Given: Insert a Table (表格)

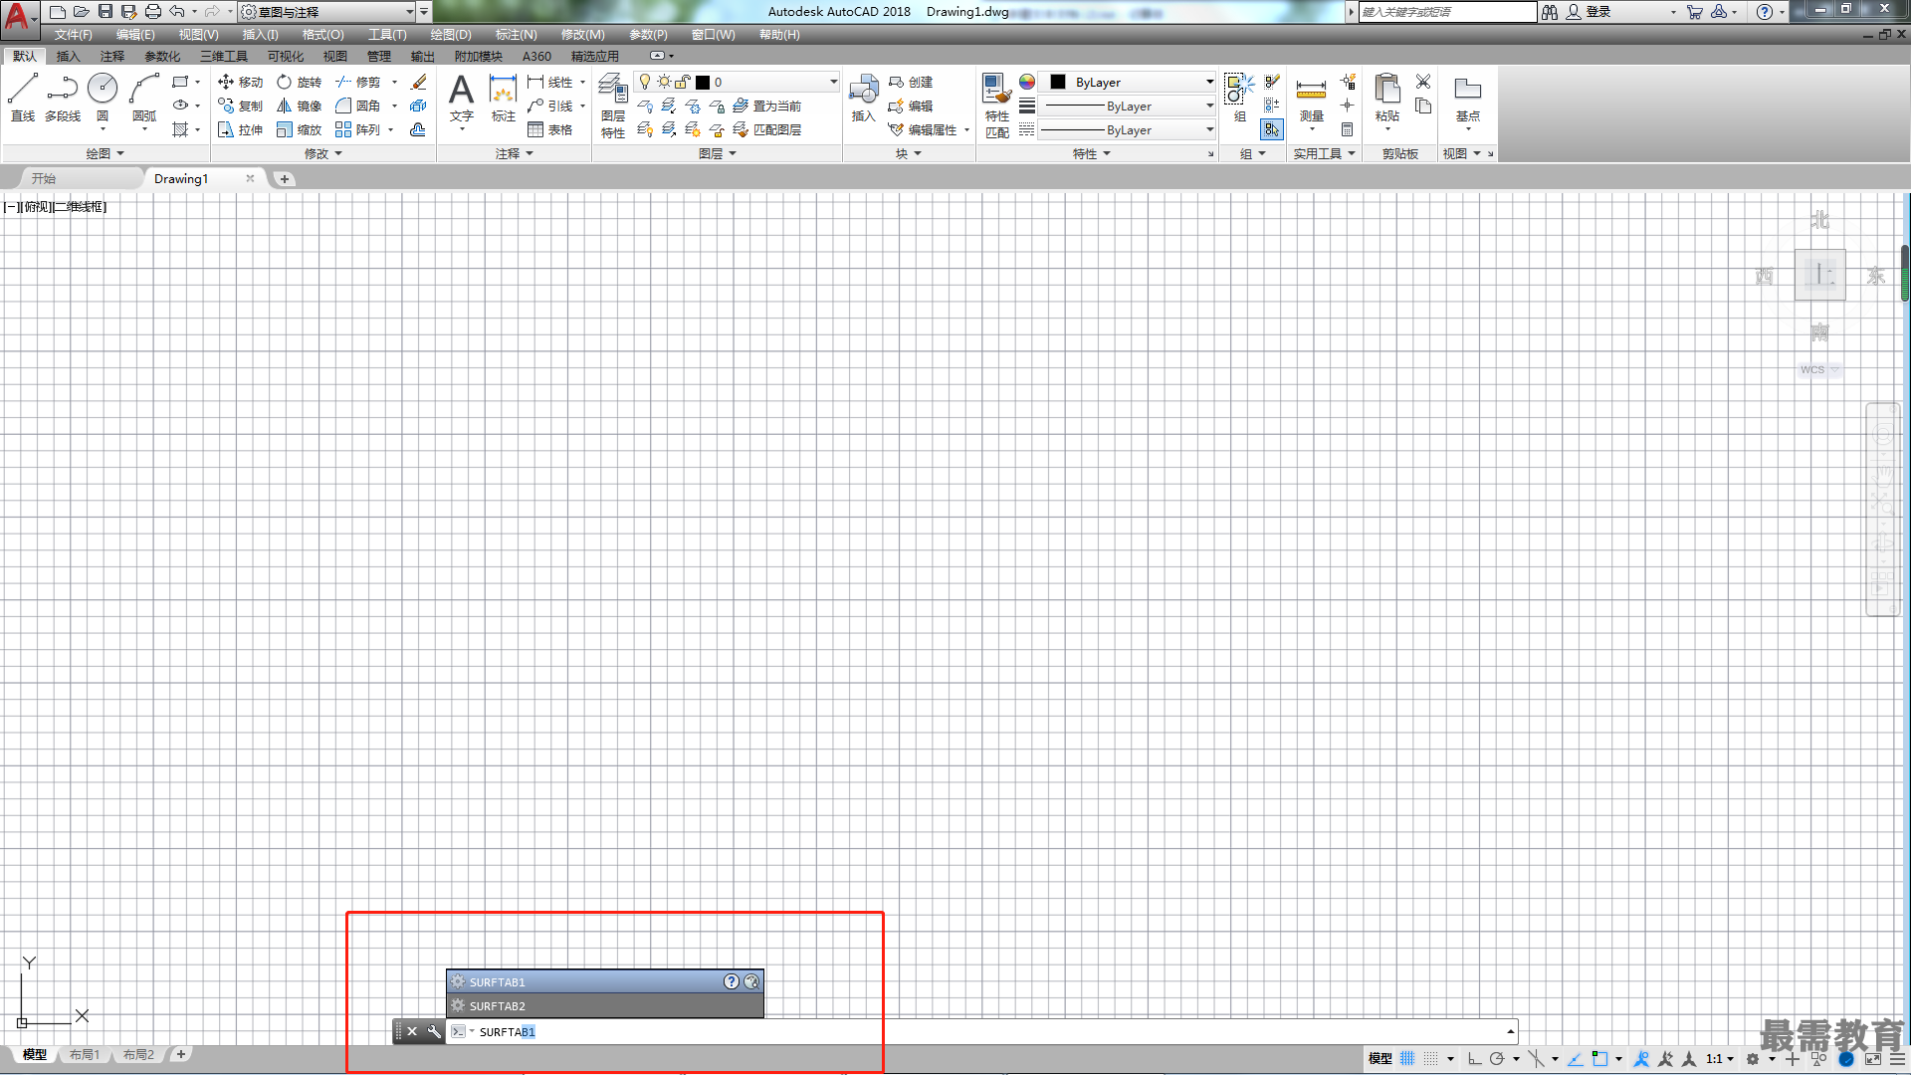Looking at the screenshot, I should [x=550, y=129].
